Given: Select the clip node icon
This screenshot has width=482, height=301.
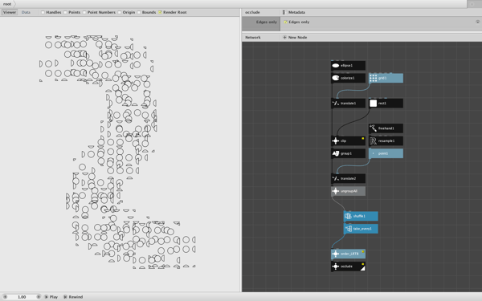Looking at the screenshot, I should 335,140.
